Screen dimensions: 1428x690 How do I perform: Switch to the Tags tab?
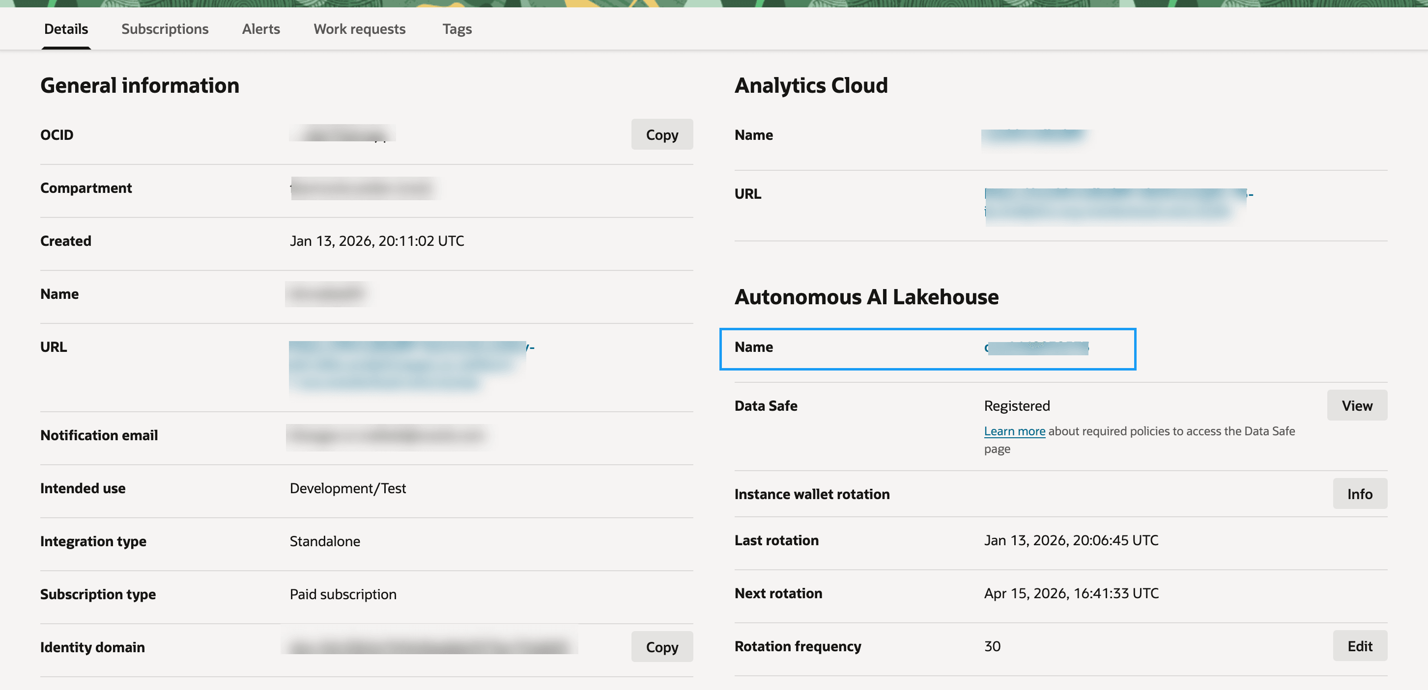tap(456, 29)
